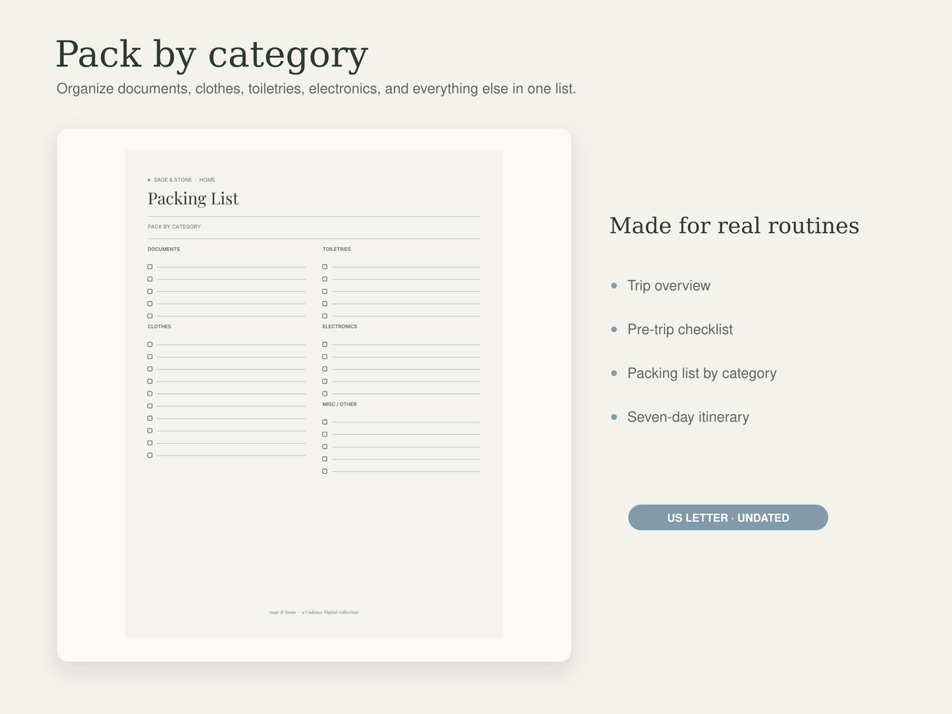The height and width of the screenshot is (714, 952).
Task: Select the "Seven-day itinerary" bullet item
Action: 688,417
